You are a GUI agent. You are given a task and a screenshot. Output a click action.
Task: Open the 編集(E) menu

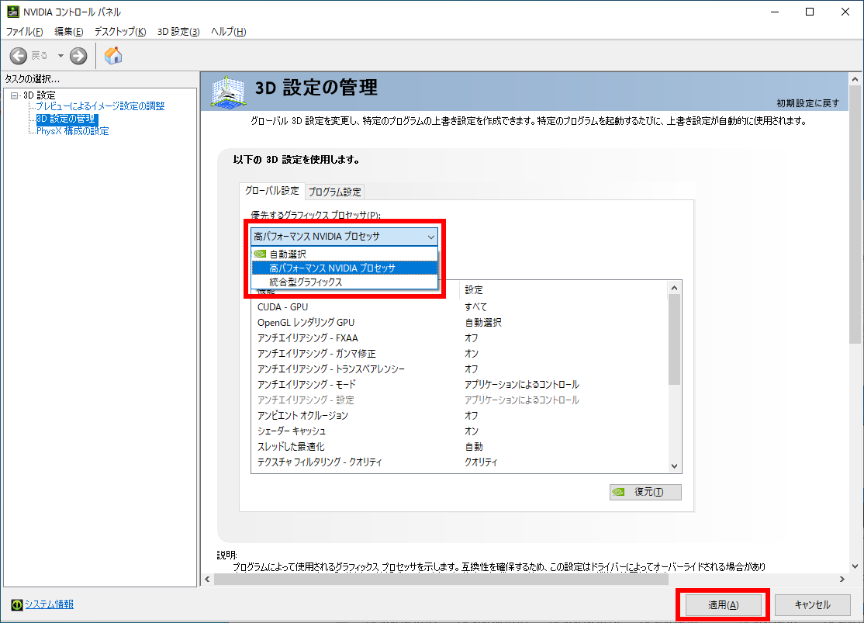[69, 32]
